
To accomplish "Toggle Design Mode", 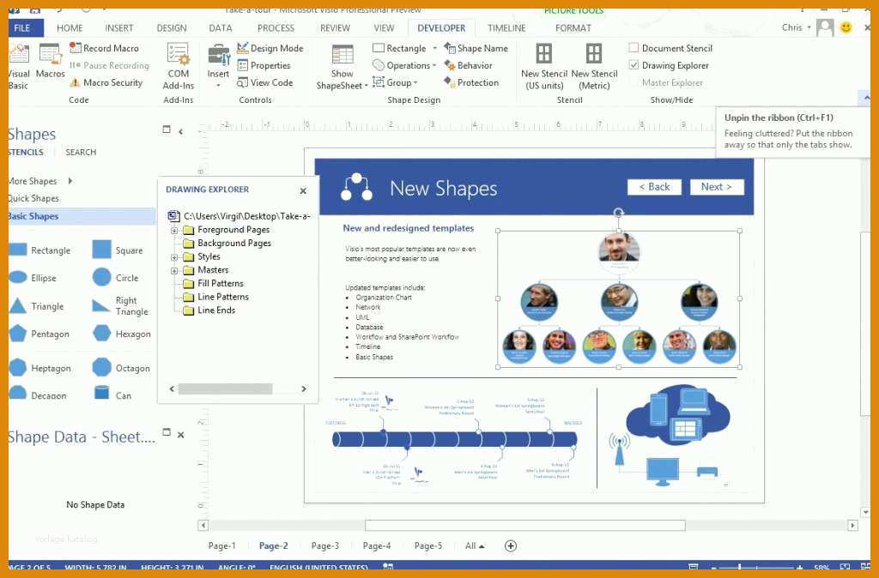I will pyautogui.click(x=270, y=48).
